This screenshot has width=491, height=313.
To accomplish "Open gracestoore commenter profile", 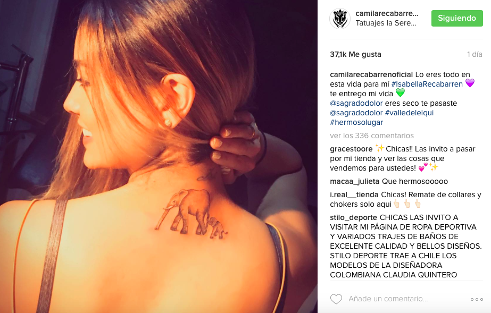I will point(351,149).
